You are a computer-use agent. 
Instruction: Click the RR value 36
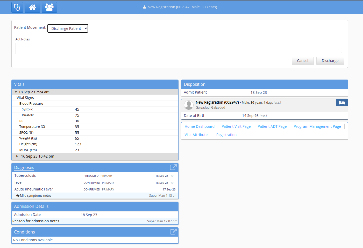pyautogui.click(x=77, y=121)
